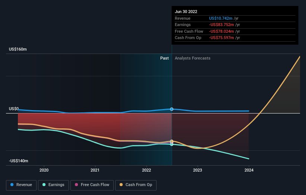Toggle the Earnings legend button
The width and height of the screenshot is (306, 195).
53,185
